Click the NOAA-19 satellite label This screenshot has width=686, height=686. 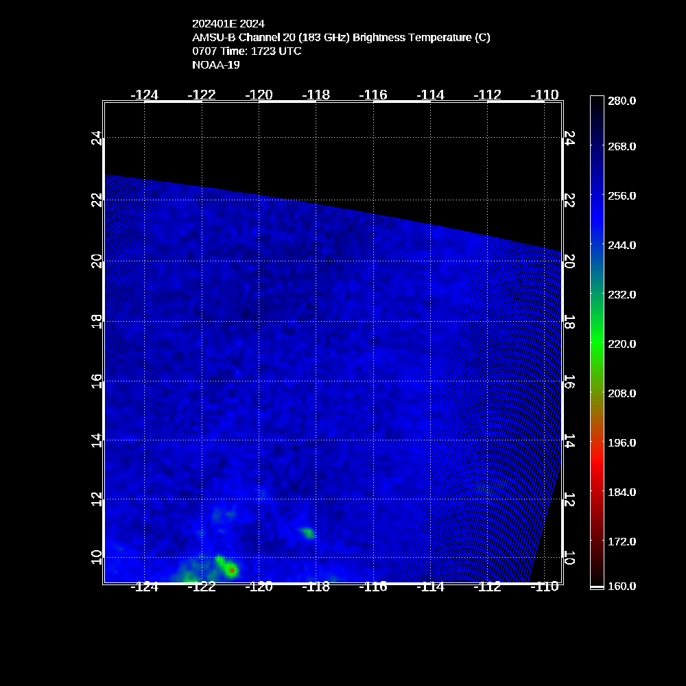pyautogui.click(x=216, y=65)
